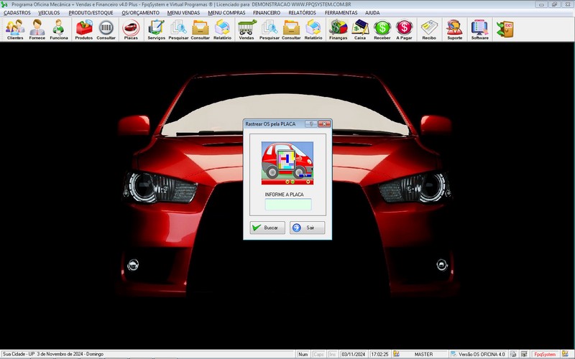Open the Vendas shopping cart icon
The image size is (575, 359).
click(x=247, y=29)
